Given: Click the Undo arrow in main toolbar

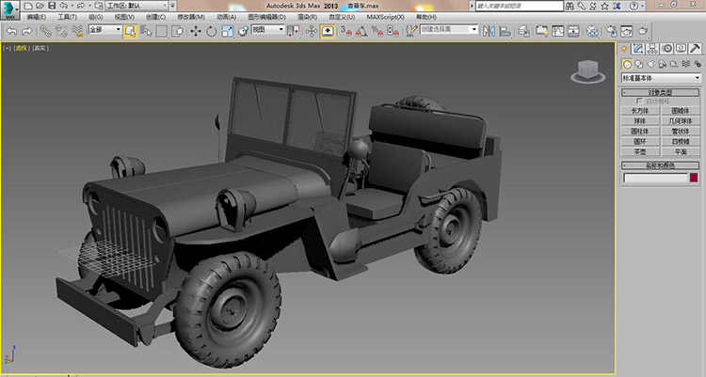Looking at the screenshot, I should pos(10,31).
